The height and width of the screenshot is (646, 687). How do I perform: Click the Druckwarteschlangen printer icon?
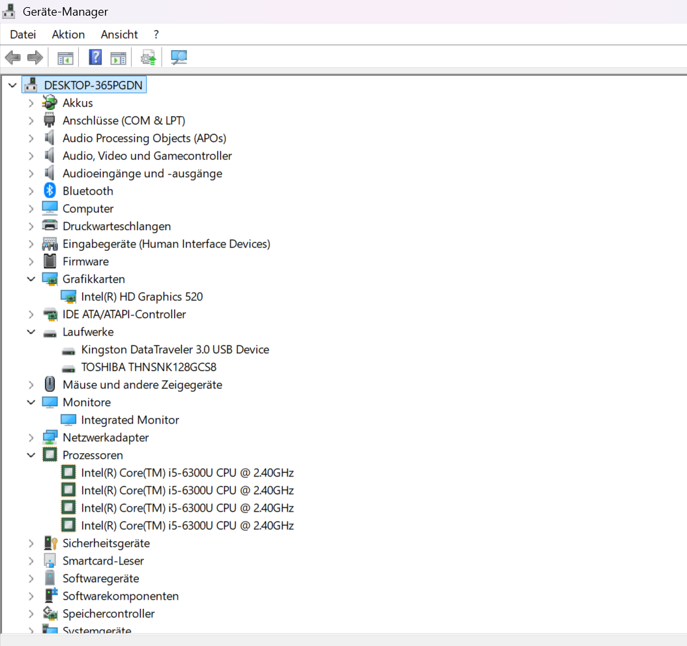(x=50, y=226)
